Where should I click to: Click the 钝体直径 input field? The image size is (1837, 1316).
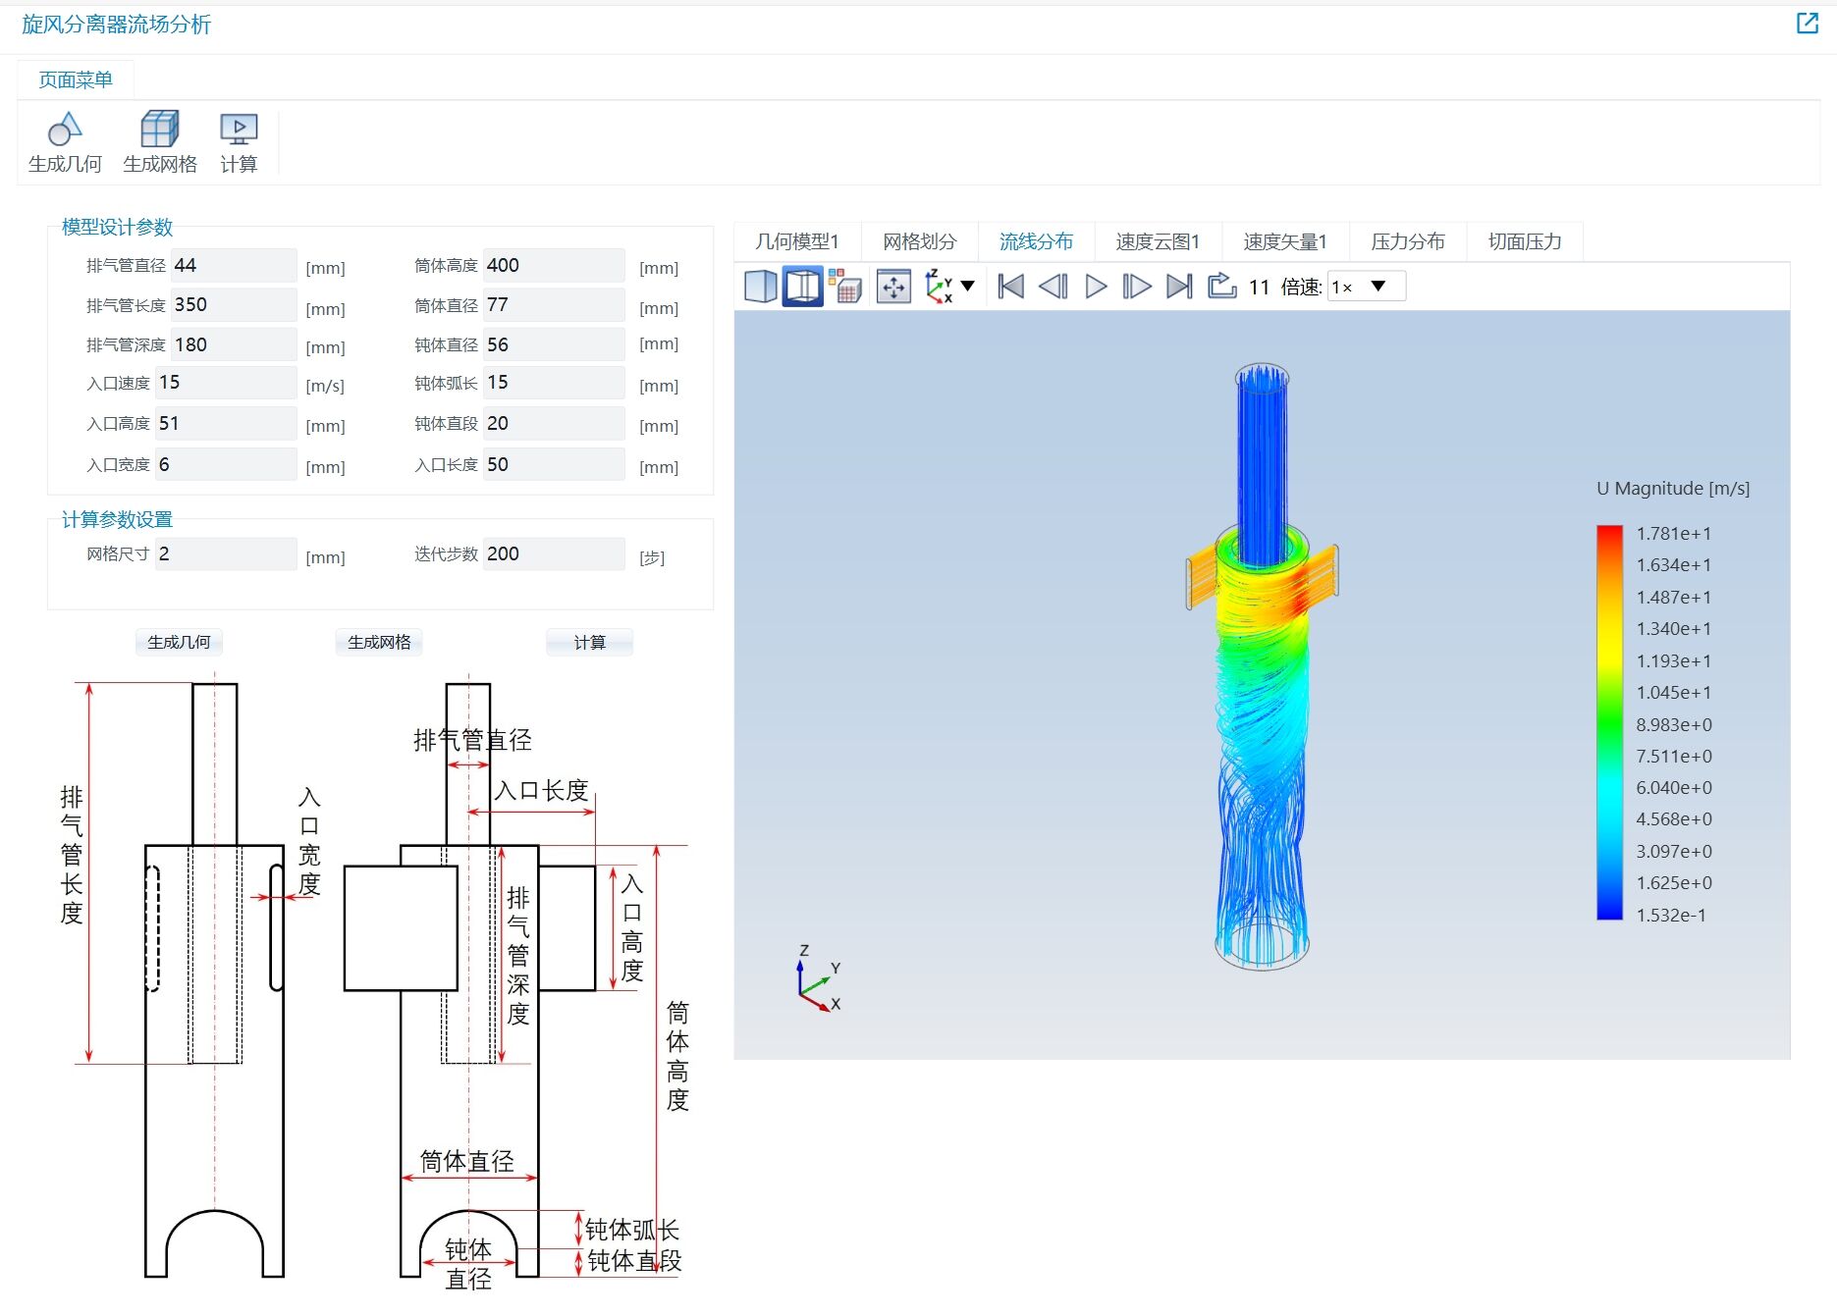pyautogui.click(x=554, y=344)
